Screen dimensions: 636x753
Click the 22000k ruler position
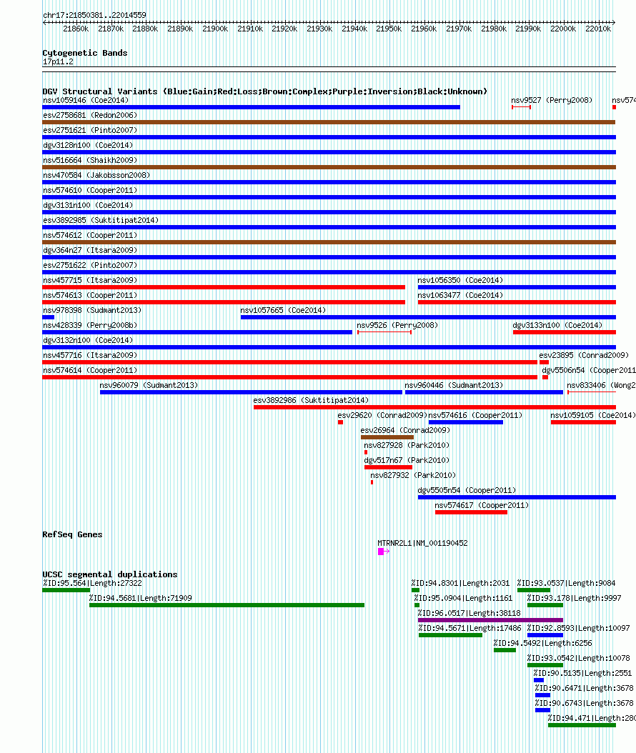pos(563,29)
